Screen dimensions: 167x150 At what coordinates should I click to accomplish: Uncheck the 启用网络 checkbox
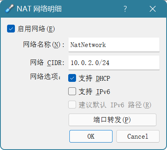click(x=11, y=29)
